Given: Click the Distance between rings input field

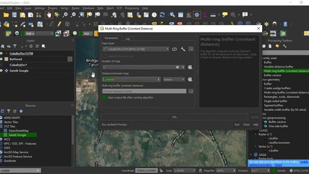Looking at the screenshot, I should tap(131, 79).
